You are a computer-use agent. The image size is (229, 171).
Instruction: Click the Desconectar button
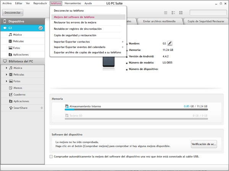pyautogui.click(x=13, y=13)
